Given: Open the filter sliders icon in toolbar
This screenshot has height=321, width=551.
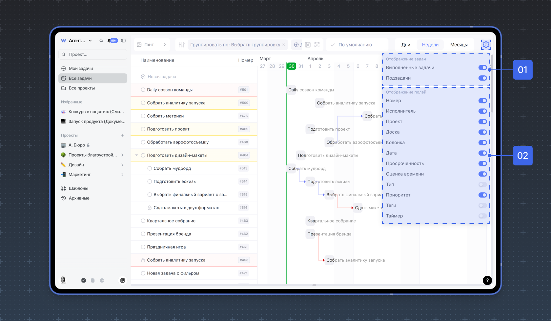Looking at the screenshot, I should pos(182,45).
